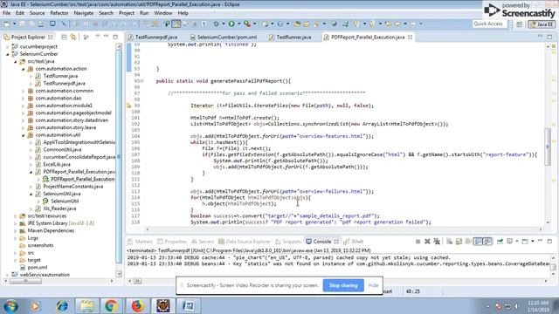
Task: Click the Open Perspective icon
Action: coord(520,24)
